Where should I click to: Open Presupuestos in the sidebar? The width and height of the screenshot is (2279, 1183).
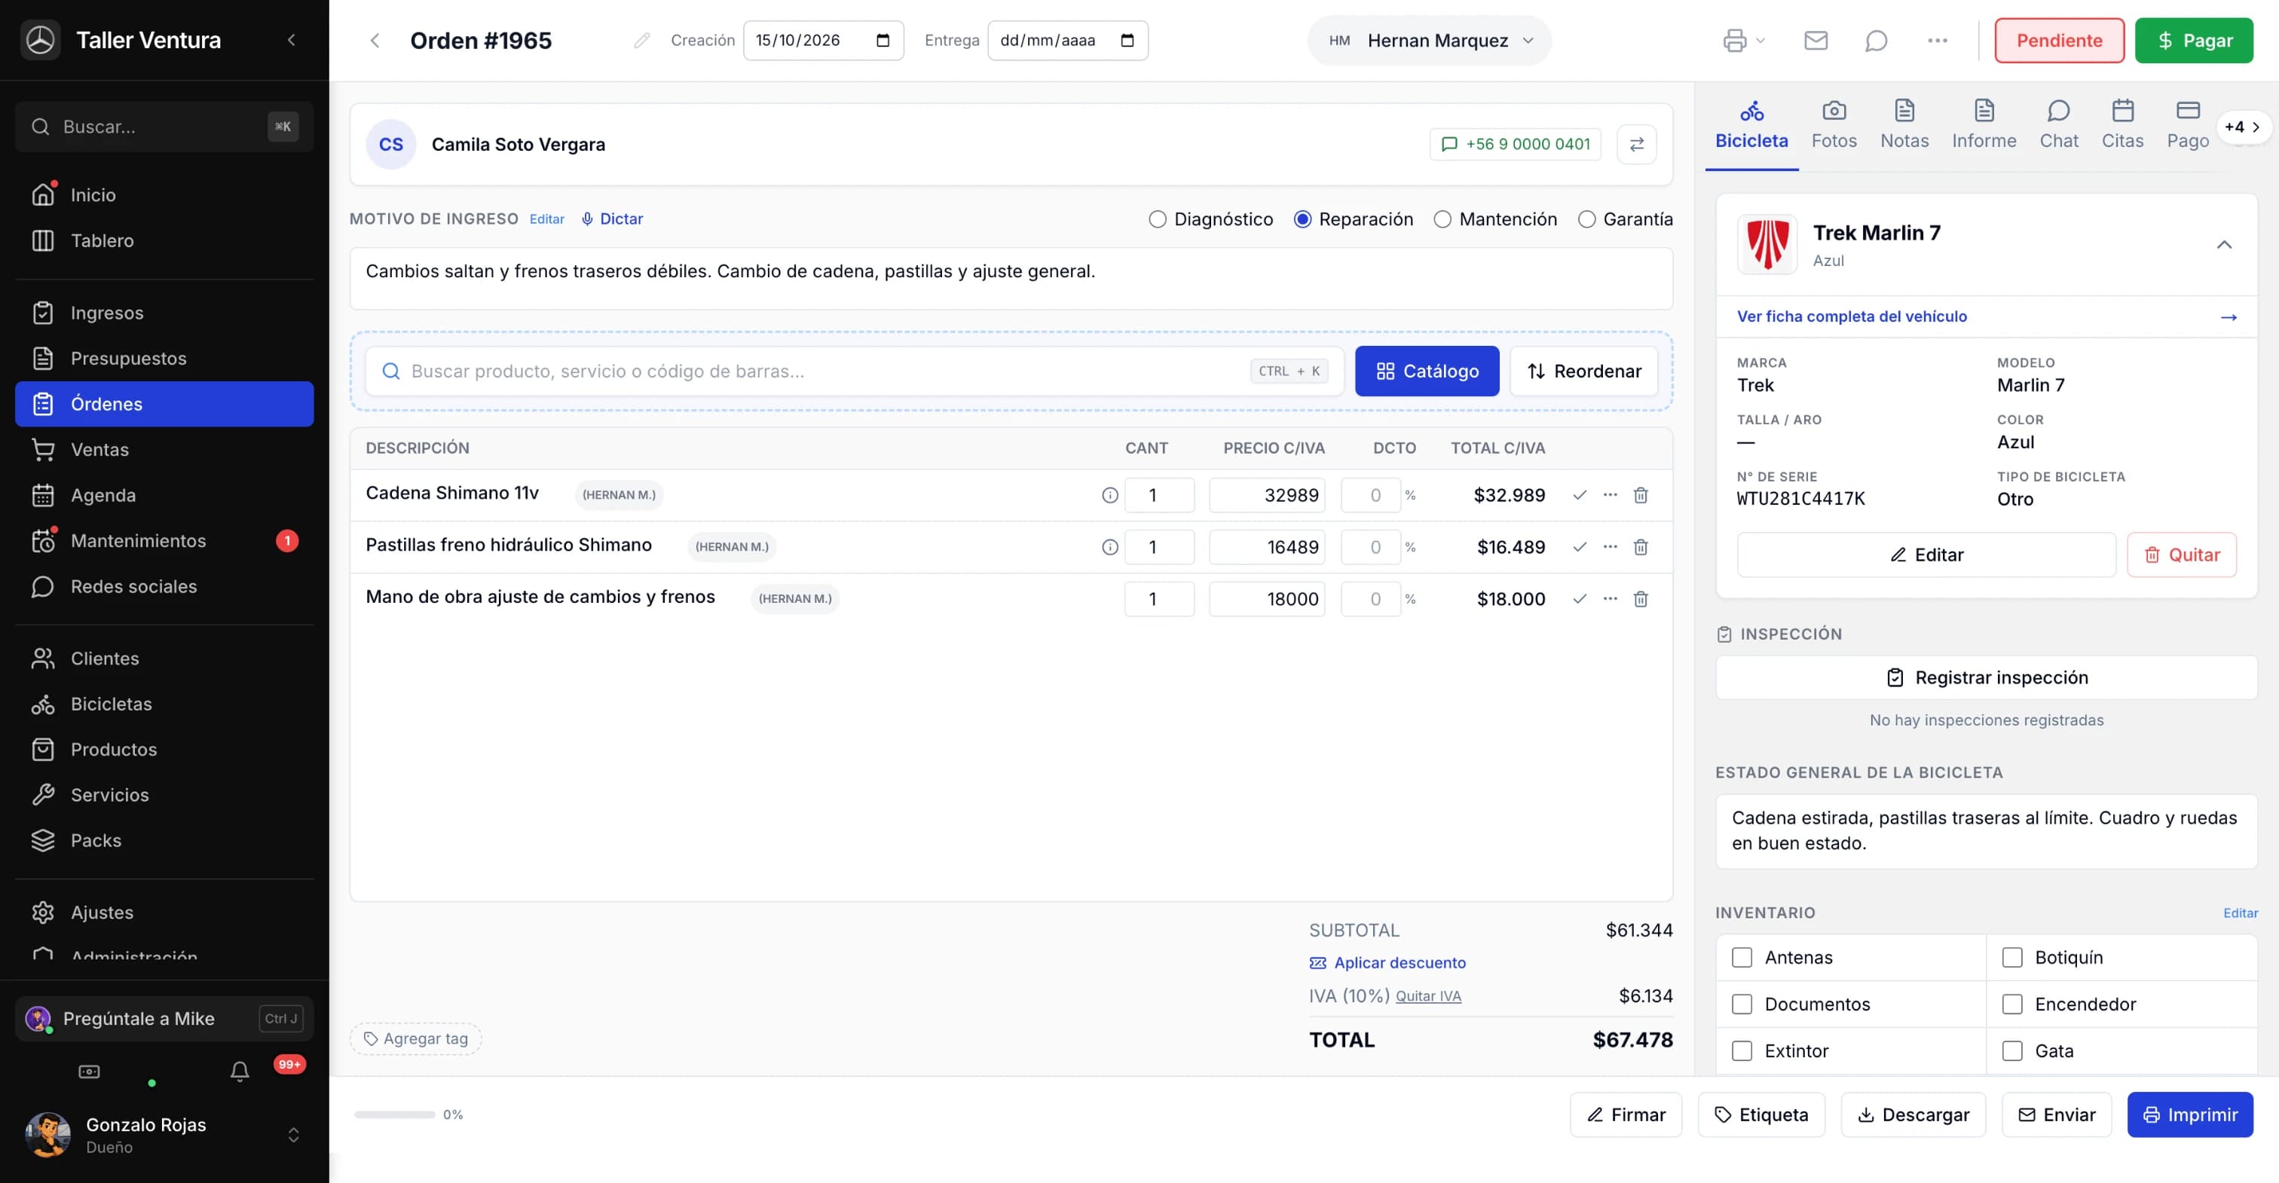tap(164, 359)
